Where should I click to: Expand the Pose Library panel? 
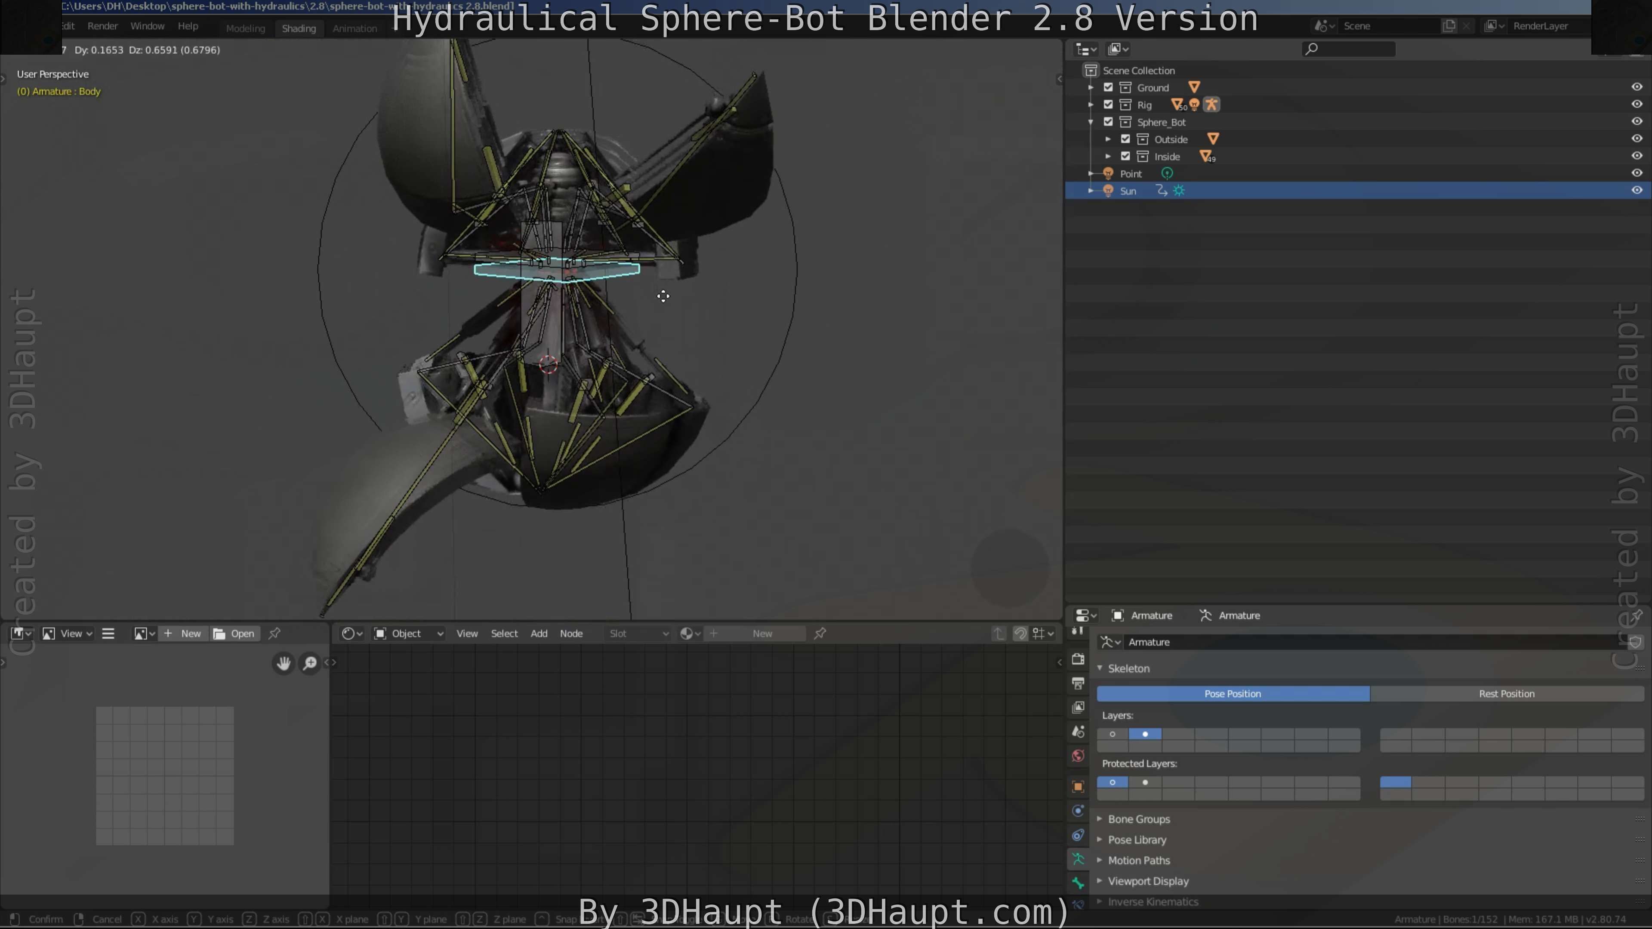(x=1100, y=840)
